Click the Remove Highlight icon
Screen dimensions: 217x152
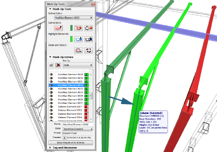pyautogui.click(x=88, y=39)
